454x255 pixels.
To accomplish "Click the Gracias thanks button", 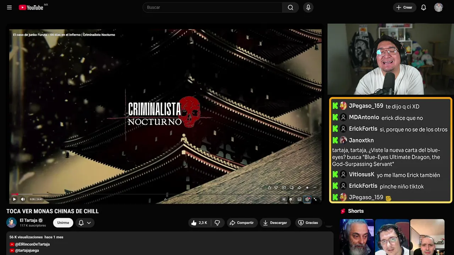I will click(x=308, y=223).
